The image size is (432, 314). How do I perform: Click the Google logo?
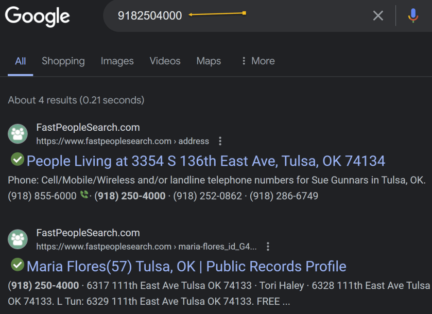[37, 16]
